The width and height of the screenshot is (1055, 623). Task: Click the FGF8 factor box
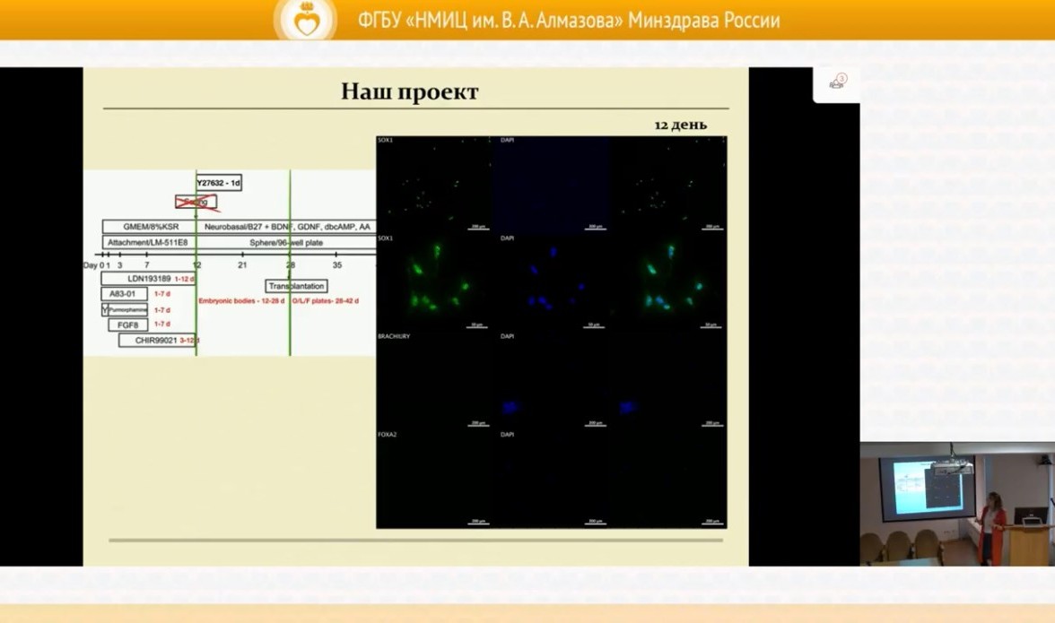click(x=127, y=324)
